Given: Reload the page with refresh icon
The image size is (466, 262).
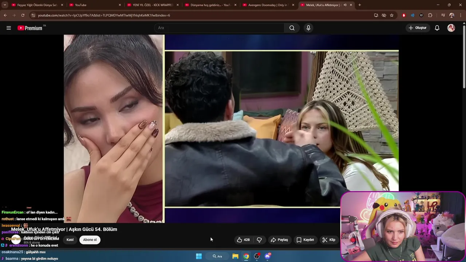Looking at the screenshot, I should [x=23, y=15].
